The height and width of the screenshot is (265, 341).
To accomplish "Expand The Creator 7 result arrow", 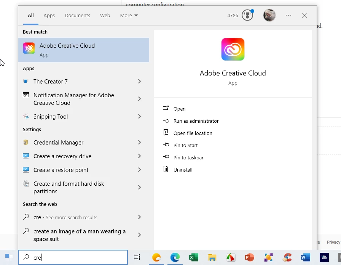I will [139, 81].
